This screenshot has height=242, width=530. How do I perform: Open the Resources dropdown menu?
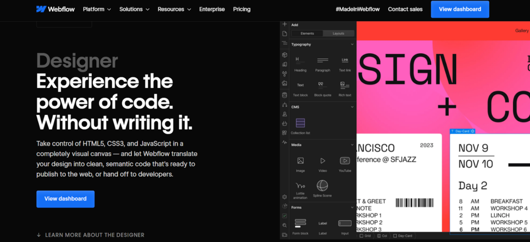tap(174, 9)
